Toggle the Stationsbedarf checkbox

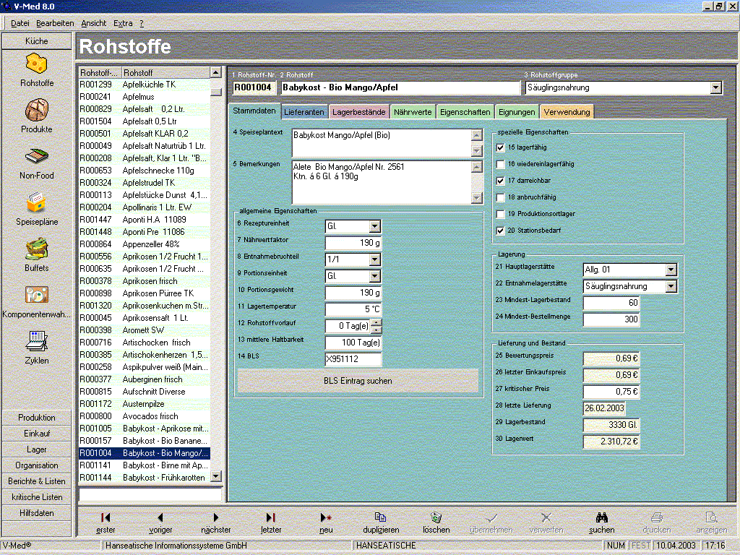pyautogui.click(x=501, y=231)
